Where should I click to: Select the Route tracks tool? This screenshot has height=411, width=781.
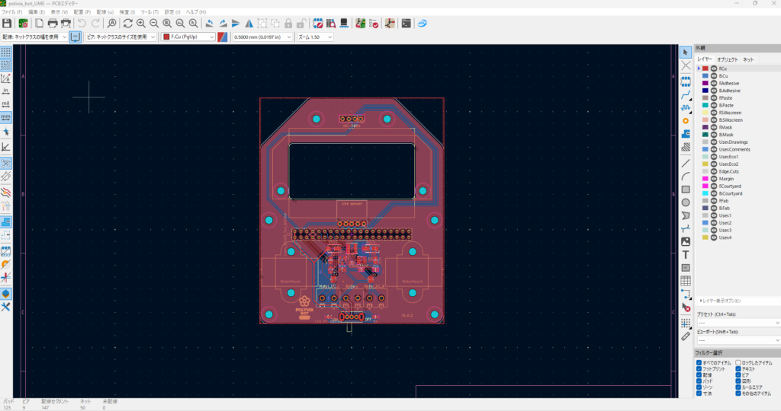click(x=686, y=94)
